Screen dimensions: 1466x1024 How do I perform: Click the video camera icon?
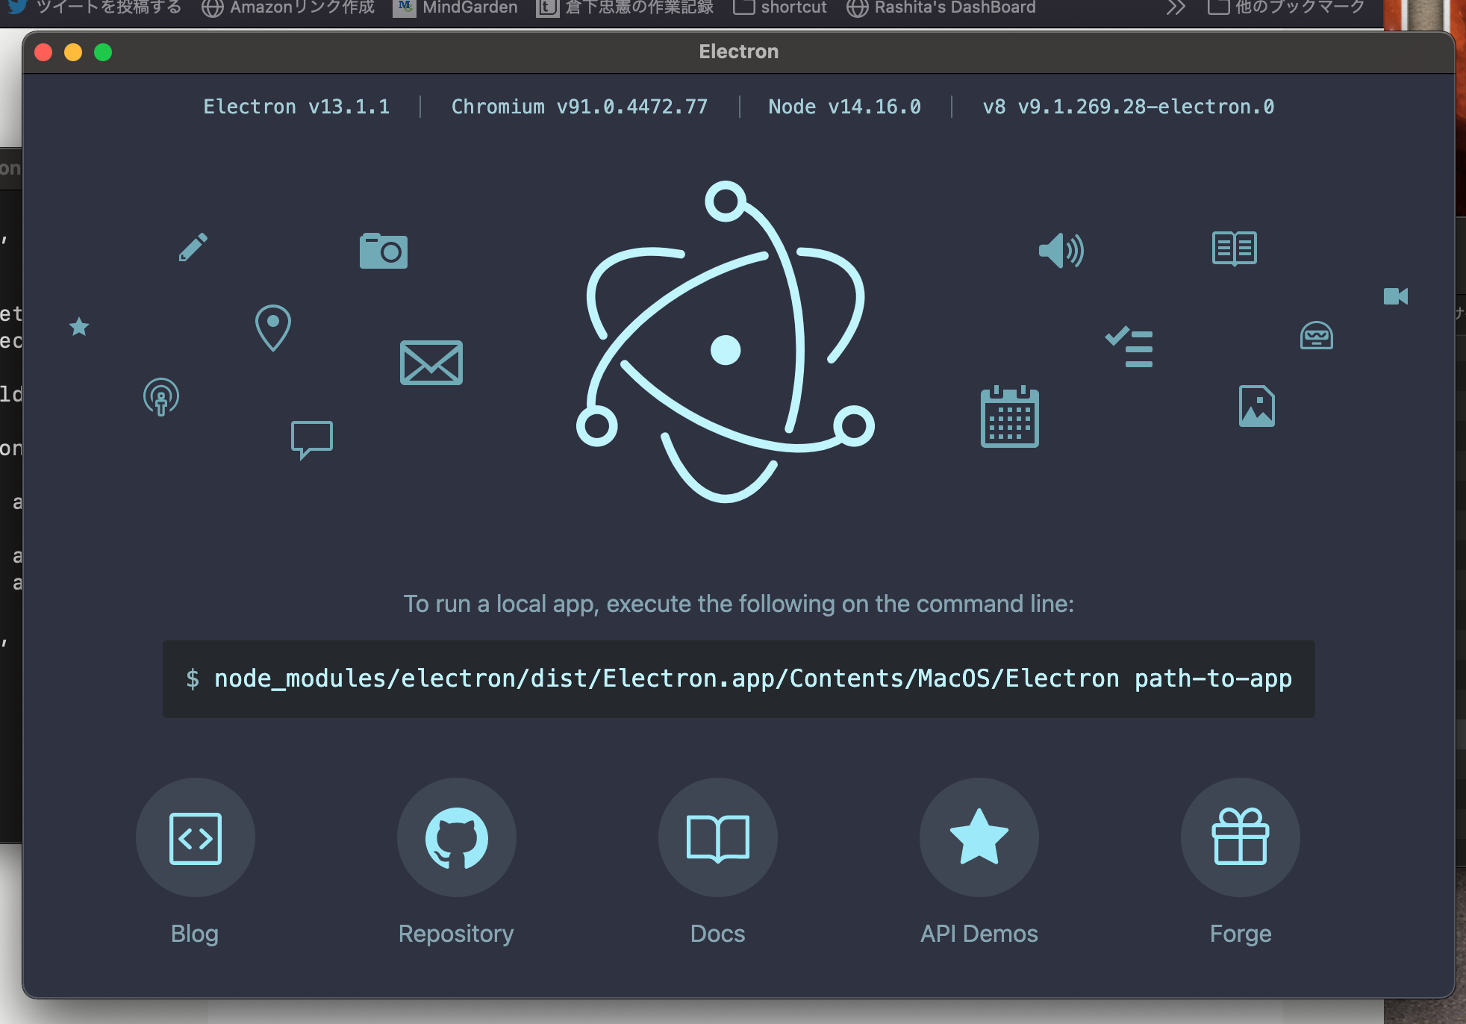coord(1395,296)
